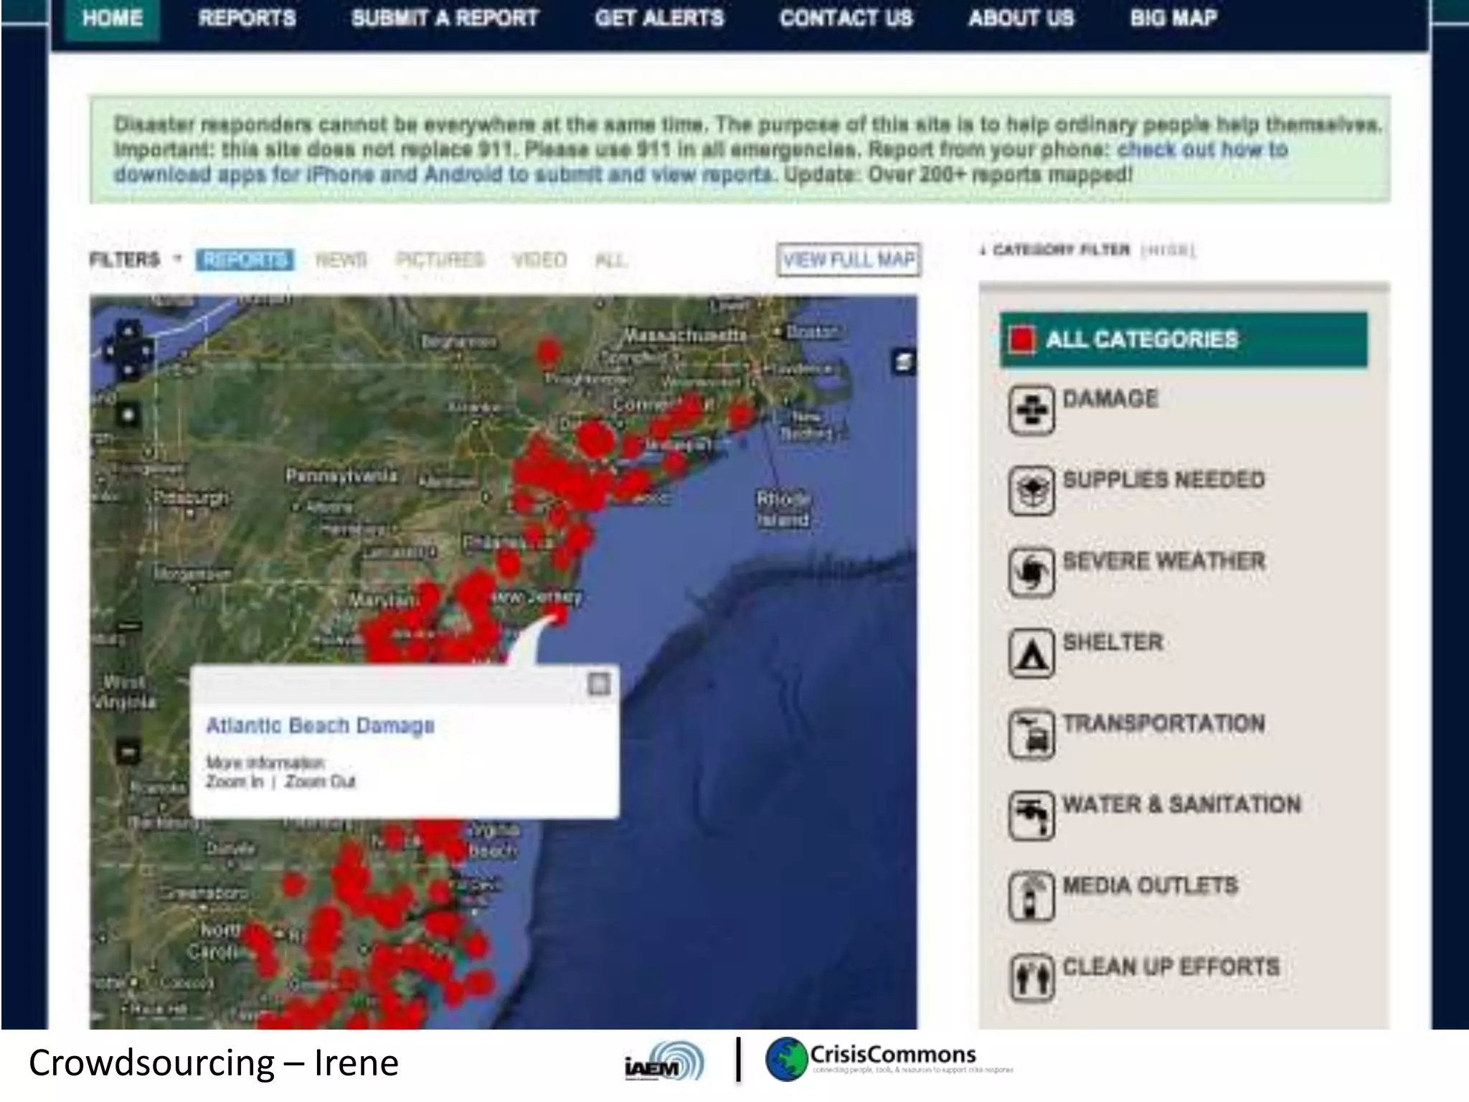Image resolution: width=1469 pixels, height=1102 pixels.
Task: Select the Transportation category icon
Action: (1031, 735)
